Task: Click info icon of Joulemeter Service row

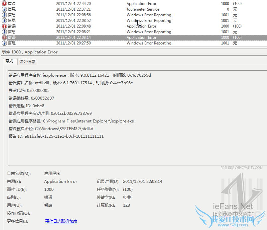Action: tap(4, 9)
